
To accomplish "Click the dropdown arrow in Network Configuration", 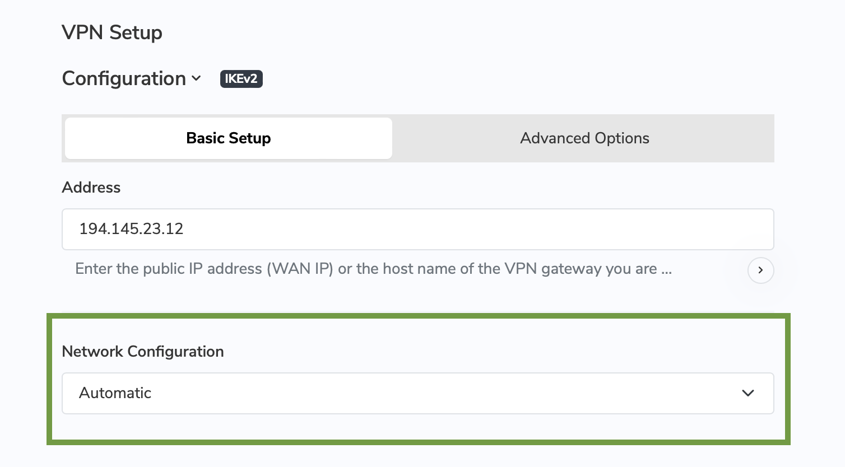I will tap(748, 393).
